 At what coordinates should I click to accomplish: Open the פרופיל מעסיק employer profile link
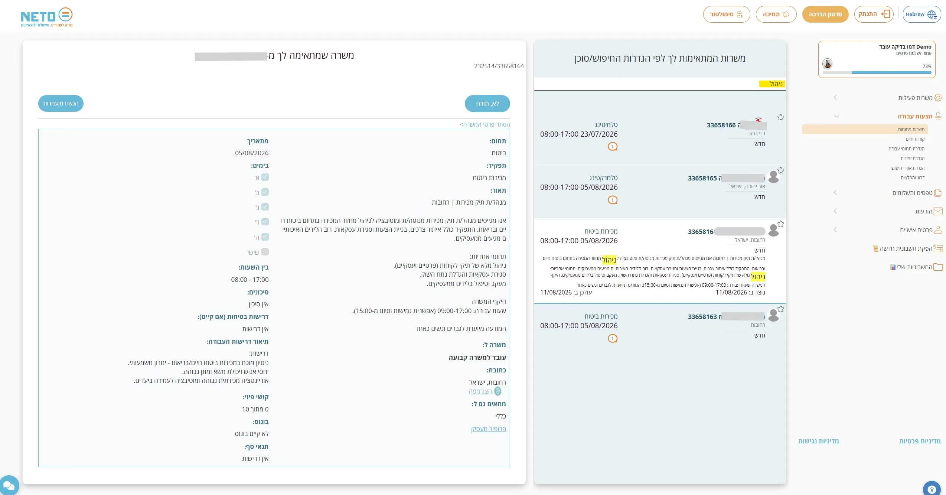[488, 429]
